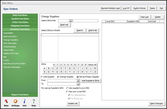Select the Change Supplier radio option
The height and width of the screenshot is (109, 167).
[x=58, y=77]
